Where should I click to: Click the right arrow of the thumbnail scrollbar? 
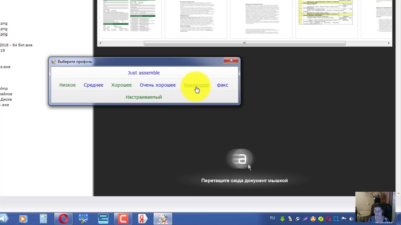pyautogui.click(x=389, y=43)
